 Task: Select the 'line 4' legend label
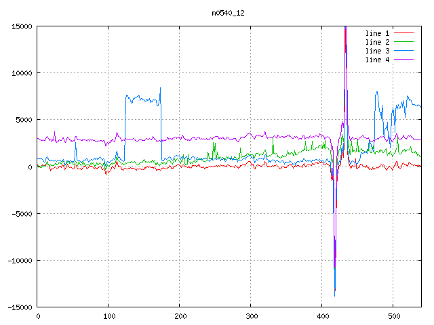coord(378,60)
